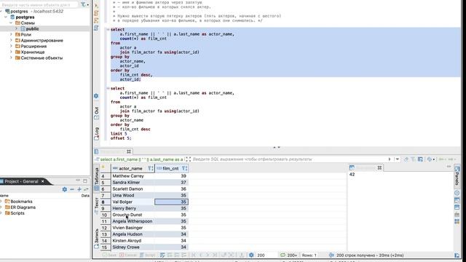The image size is (466, 262).
Task: Click the export results download icon
Action: click(242, 255)
